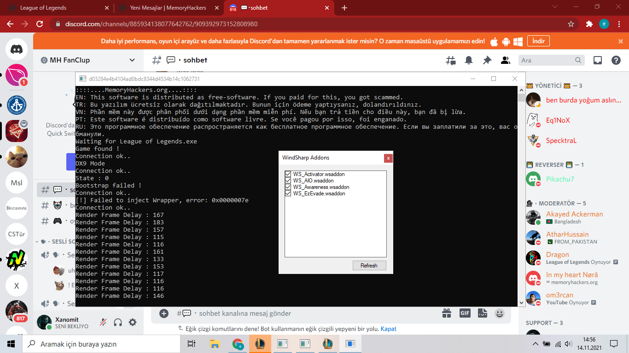Open the emoji picker
629x353 pixels.
(x=500, y=313)
